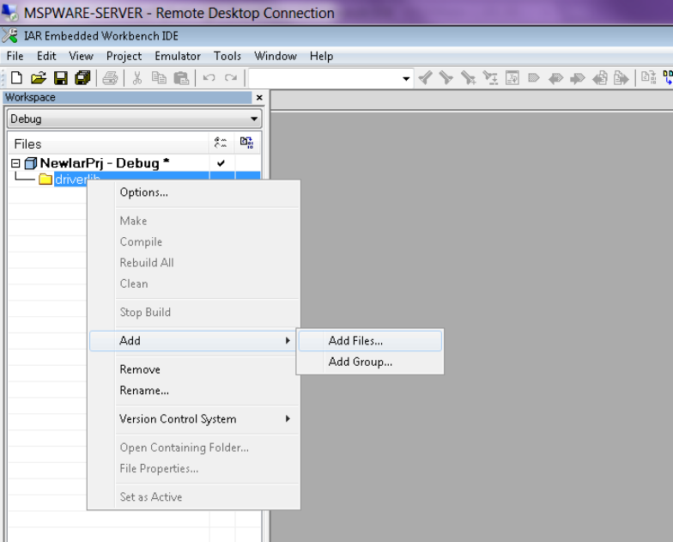Click the Navigate Forward icon
Screen dimensions: 673x542
[621, 78]
